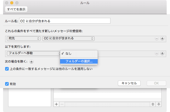Open the 宛先 condition dropdown
This screenshot has height=112, width=170.
tap(24, 39)
